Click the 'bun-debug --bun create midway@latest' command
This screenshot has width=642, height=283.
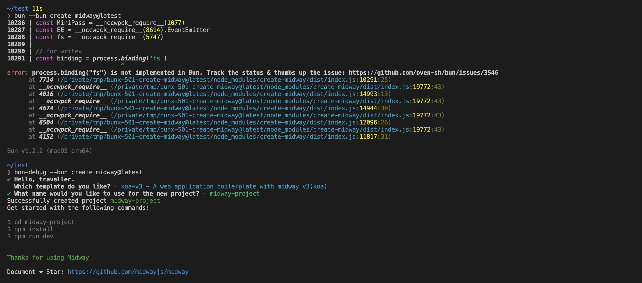point(78,172)
